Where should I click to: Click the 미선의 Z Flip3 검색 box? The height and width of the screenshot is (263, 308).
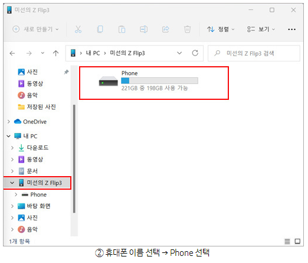coord(254,53)
